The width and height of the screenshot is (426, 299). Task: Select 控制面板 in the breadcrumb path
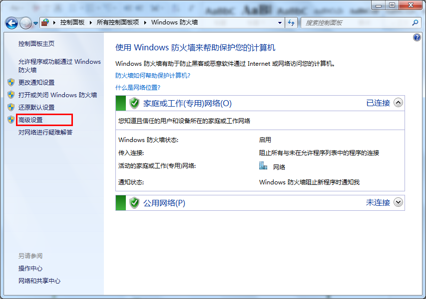click(72, 22)
